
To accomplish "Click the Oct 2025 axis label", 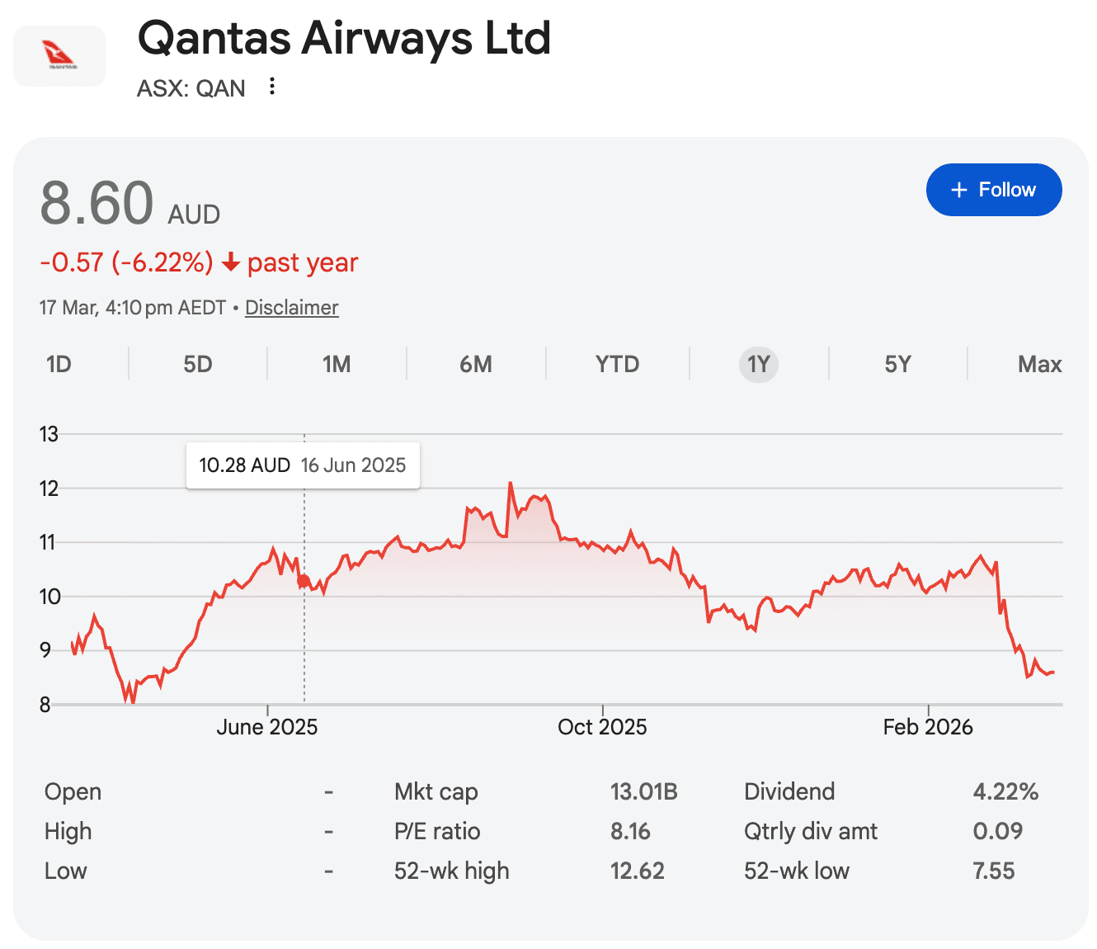I will (x=602, y=727).
